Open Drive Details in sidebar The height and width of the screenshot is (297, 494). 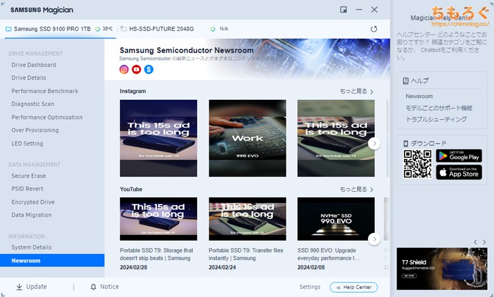click(28, 78)
